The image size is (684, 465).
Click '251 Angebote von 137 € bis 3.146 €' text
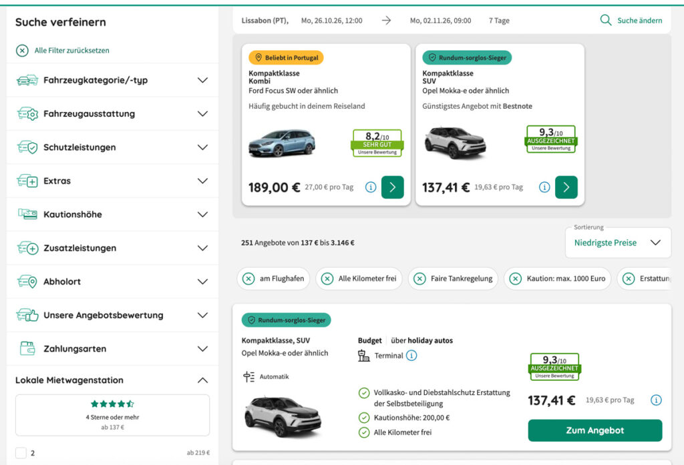coord(297,243)
